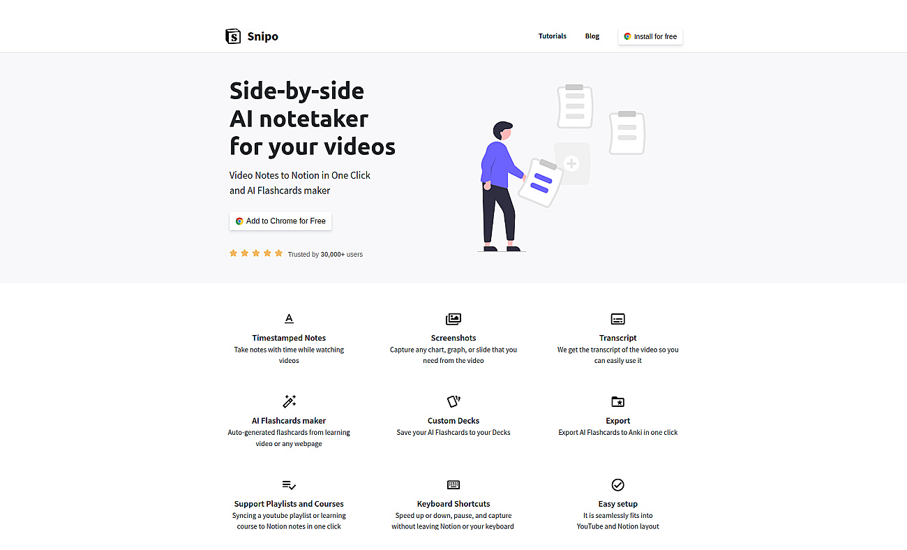Click the Timestamped Notes heading
This screenshot has width=907, height=550.
pyautogui.click(x=289, y=338)
